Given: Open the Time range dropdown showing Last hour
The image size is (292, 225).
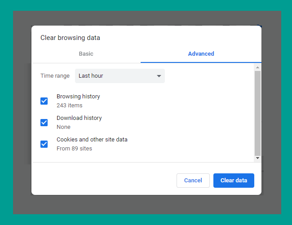Looking at the screenshot, I should [120, 76].
